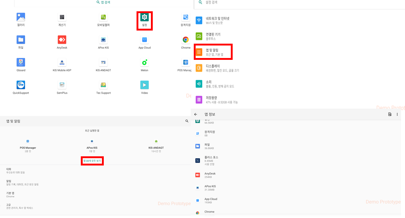
Task: Click the 앱 22개 모두 보기 link
Action: pyautogui.click(x=92, y=161)
